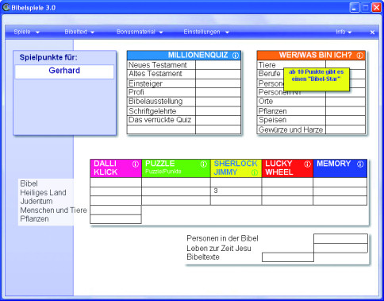The image size is (384, 301).
Task: Click the magenta Dalli Klick header
Action: (x=116, y=168)
